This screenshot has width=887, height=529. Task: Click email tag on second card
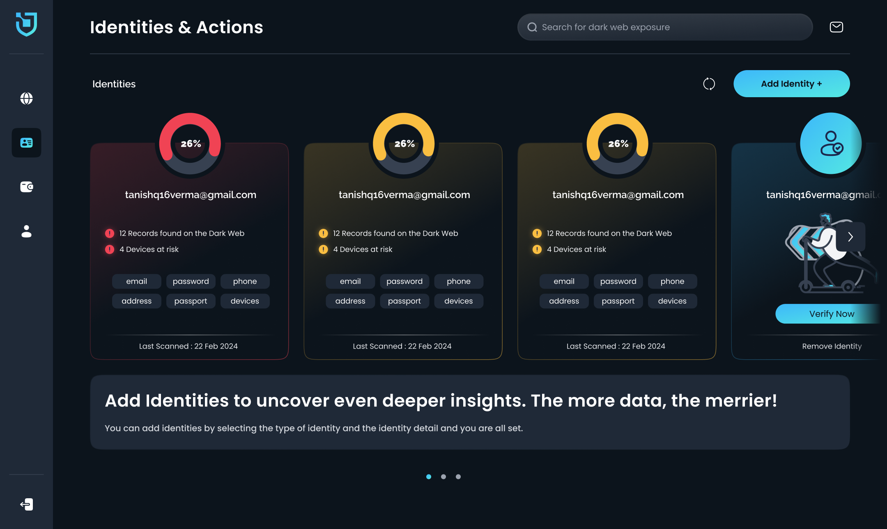tap(350, 281)
